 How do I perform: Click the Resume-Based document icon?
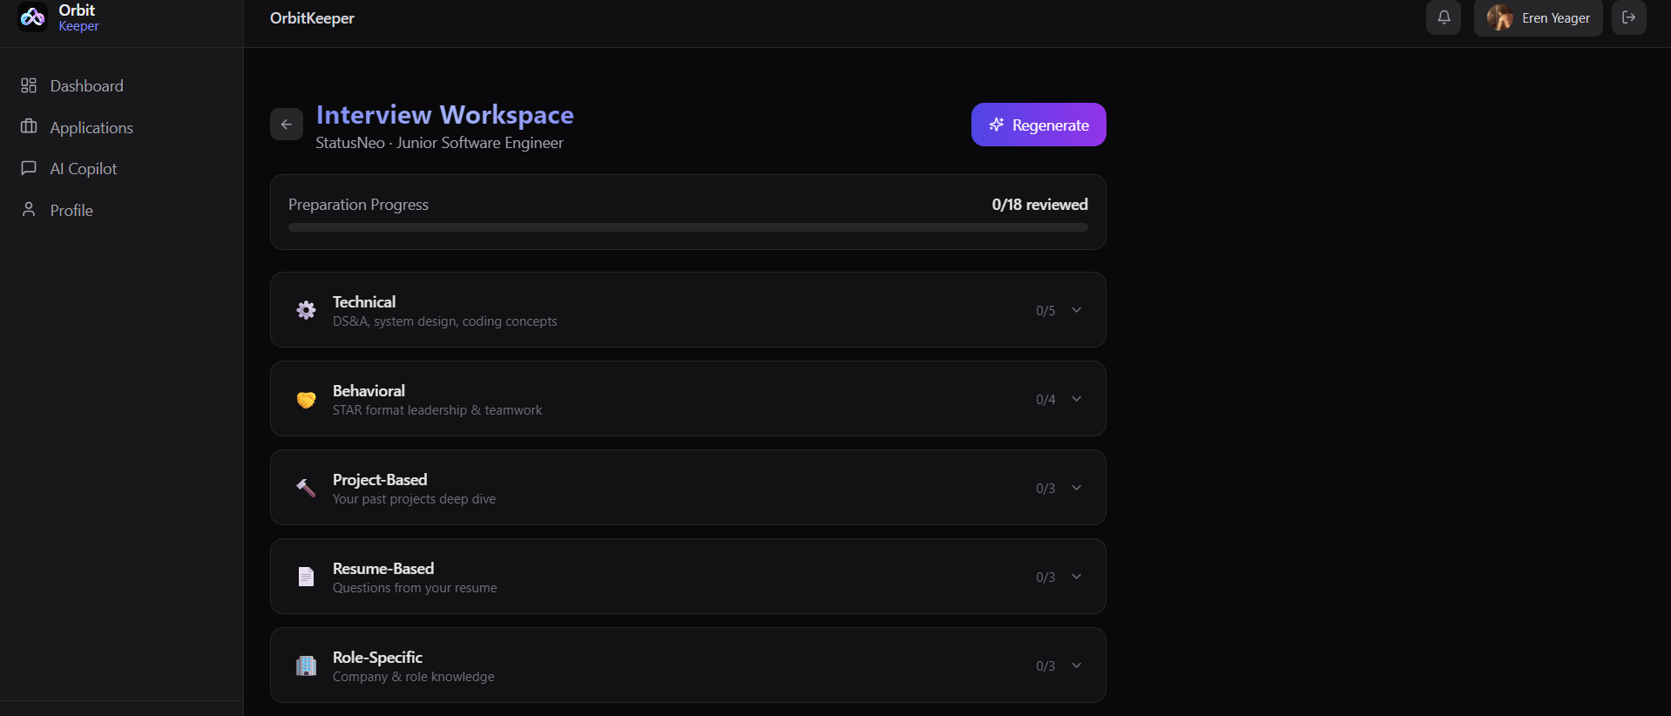tap(306, 577)
